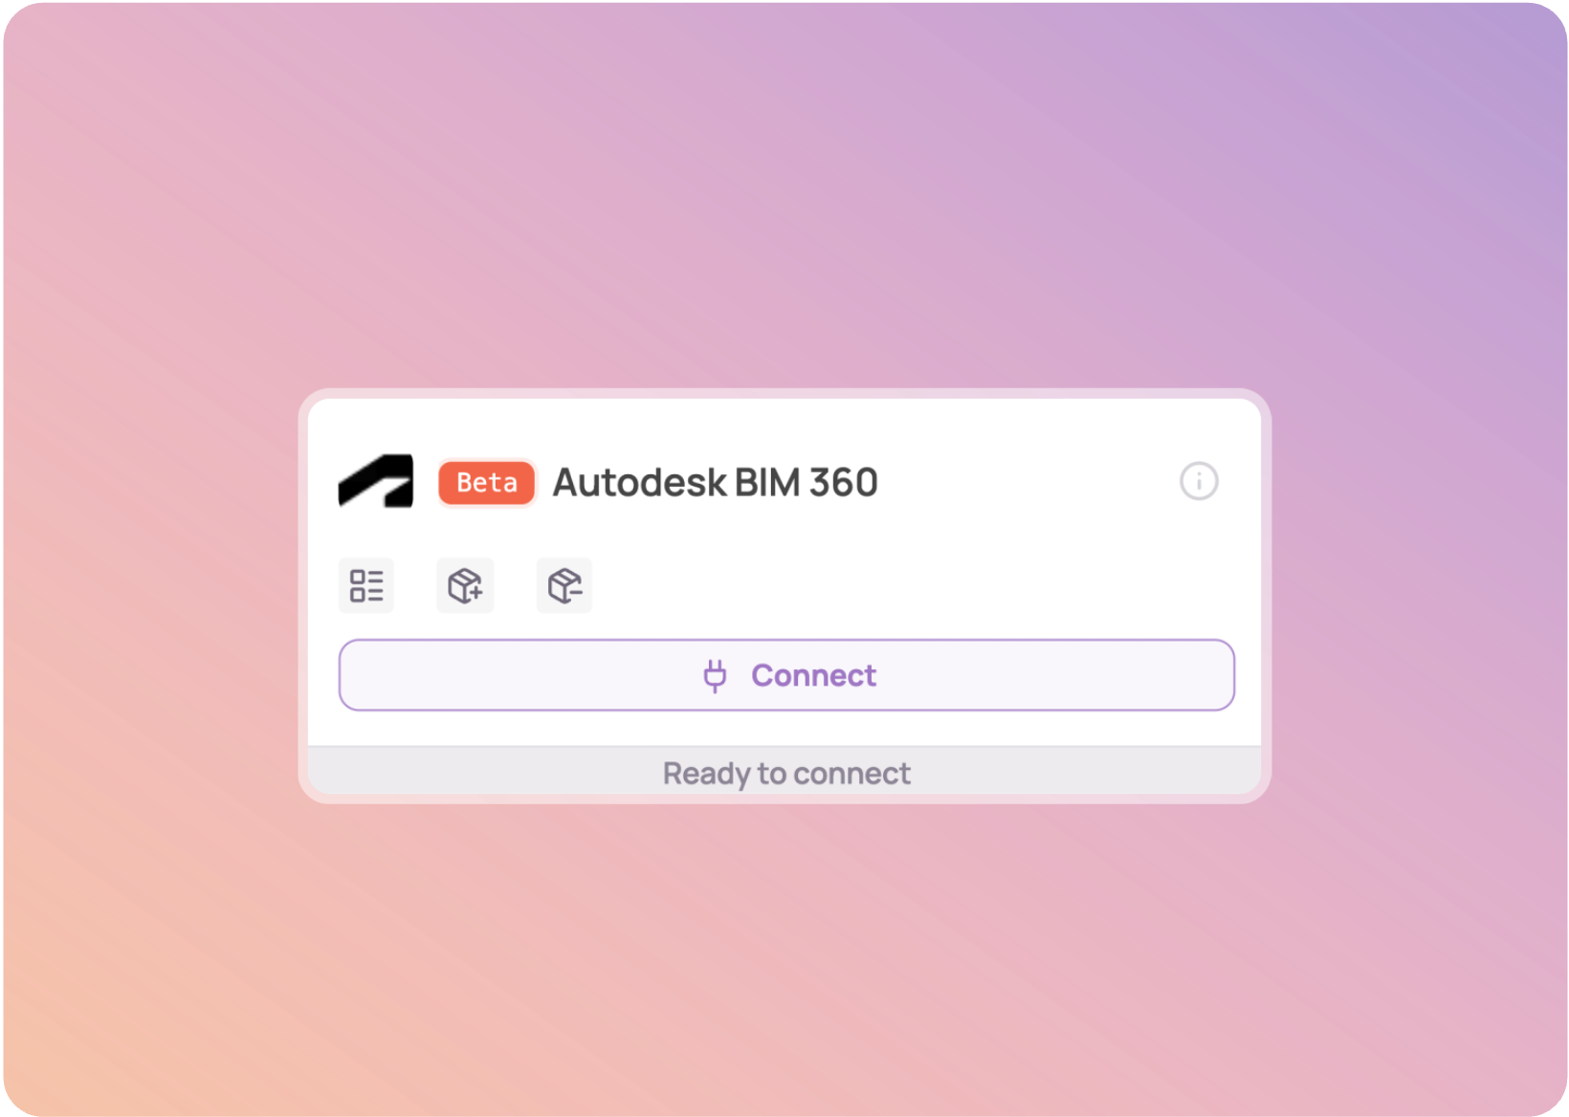
Task: Click the gray footer reading Ready to connect
Action: point(784,771)
